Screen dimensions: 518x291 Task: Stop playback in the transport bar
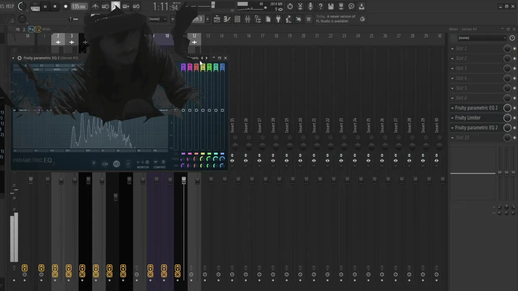[x=55, y=6]
